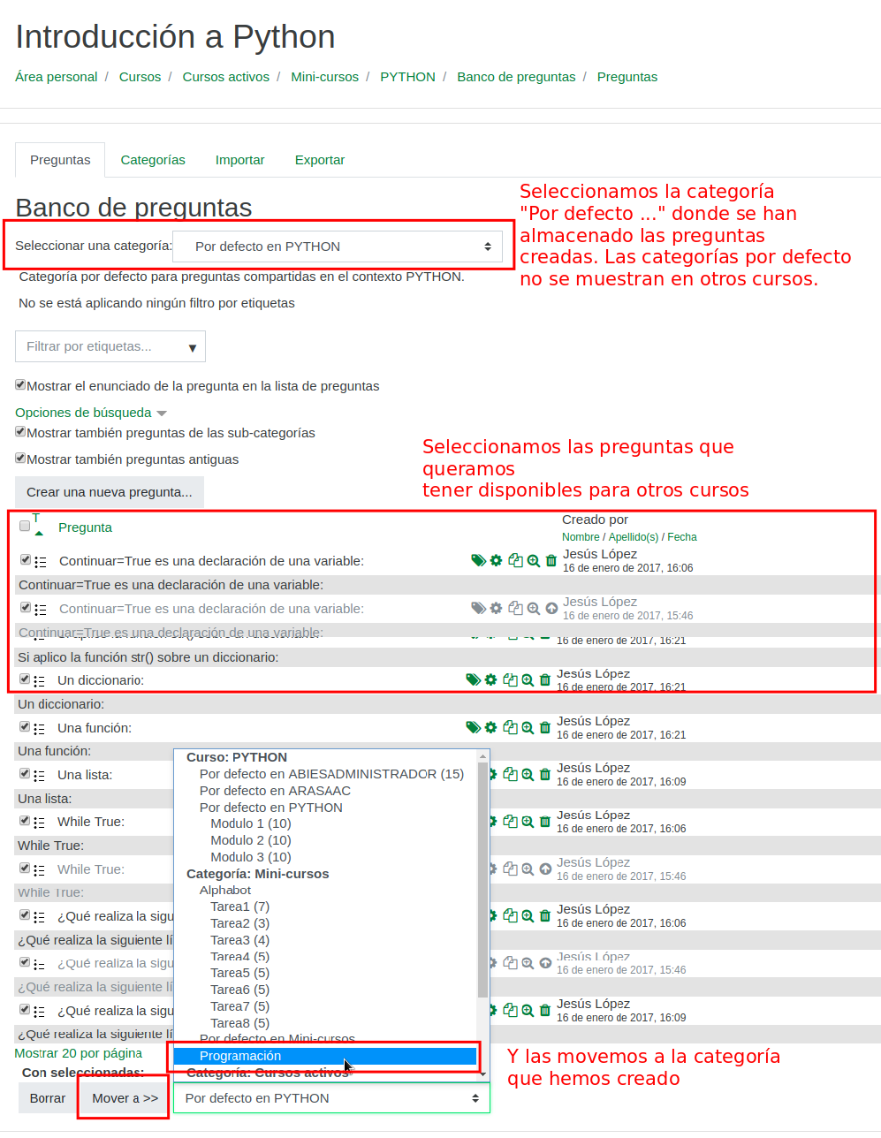This screenshot has width=881, height=1138.
Task: Preview greyed Continuar=True question dated 15:46
Action: point(534,608)
